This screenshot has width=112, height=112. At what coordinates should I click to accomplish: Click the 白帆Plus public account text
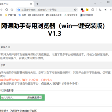(x=46, y=80)
